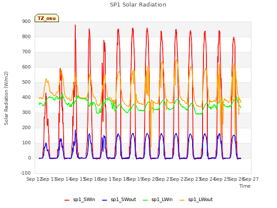This screenshot has width=277, height=208.
Task: Click the 500 y-axis tick label
Action: pos(26,82)
